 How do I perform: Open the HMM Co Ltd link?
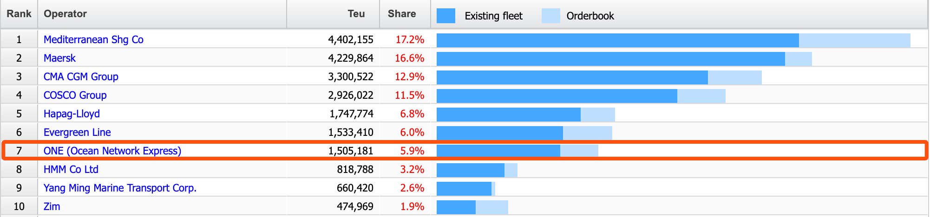coord(71,170)
